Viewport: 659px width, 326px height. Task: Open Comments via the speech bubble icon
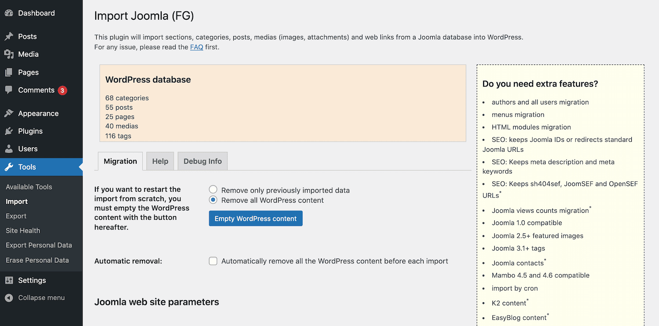(x=9, y=90)
